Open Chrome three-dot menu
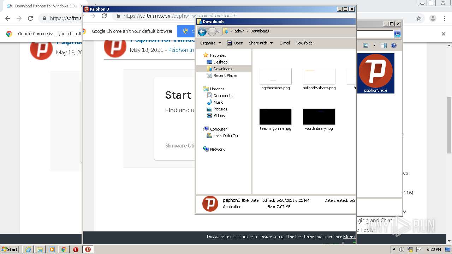This screenshot has width=452, height=254. [x=445, y=18]
